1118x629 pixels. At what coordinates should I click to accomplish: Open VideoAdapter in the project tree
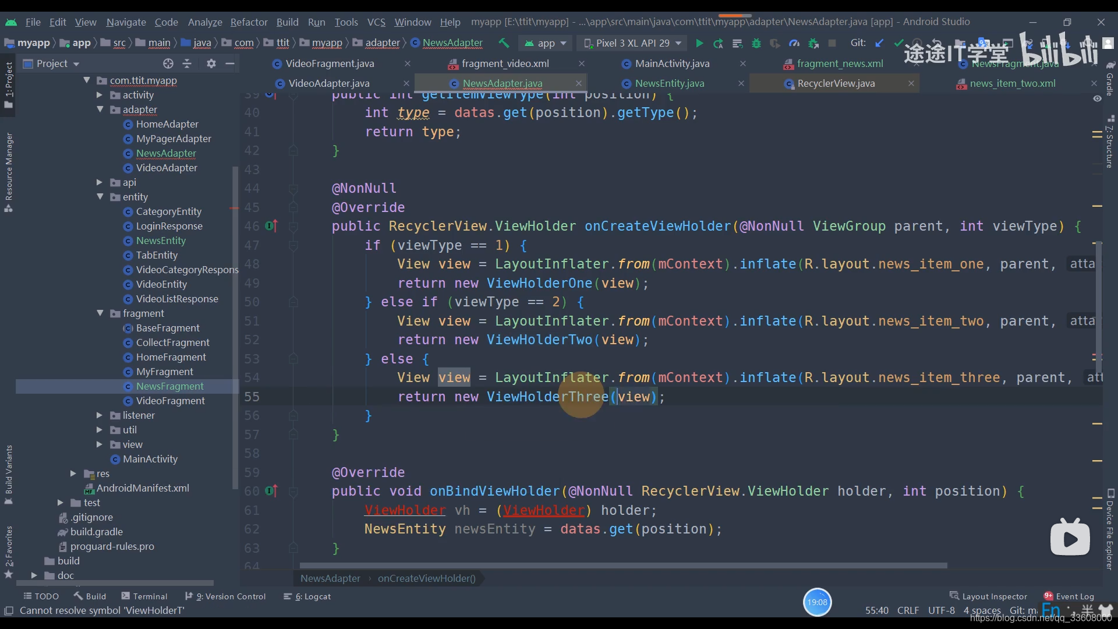point(167,168)
